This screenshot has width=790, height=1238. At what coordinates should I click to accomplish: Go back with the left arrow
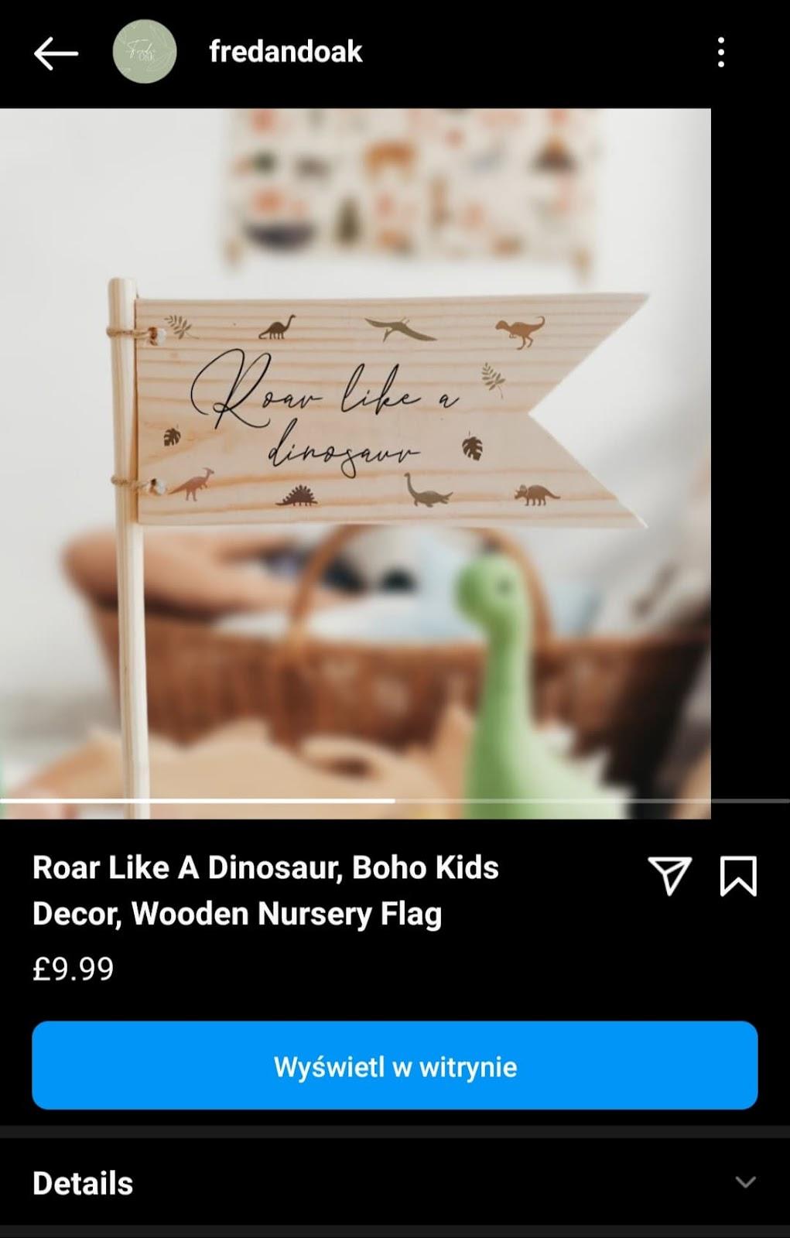click(56, 53)
